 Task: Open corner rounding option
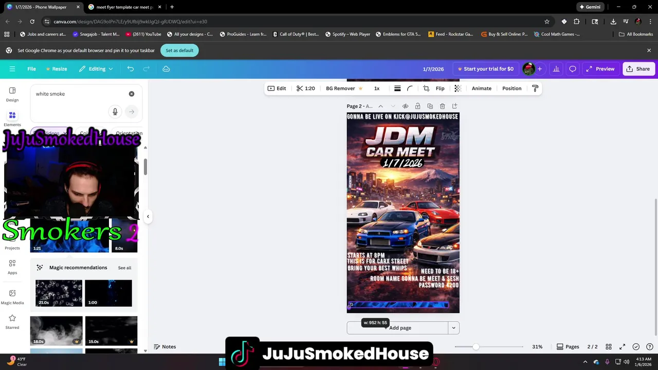(x=410, y=88)
